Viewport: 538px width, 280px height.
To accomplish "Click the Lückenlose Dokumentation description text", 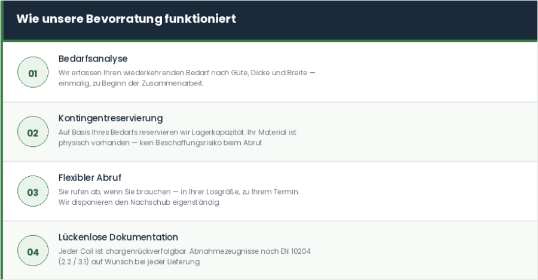I will [184, 257].
